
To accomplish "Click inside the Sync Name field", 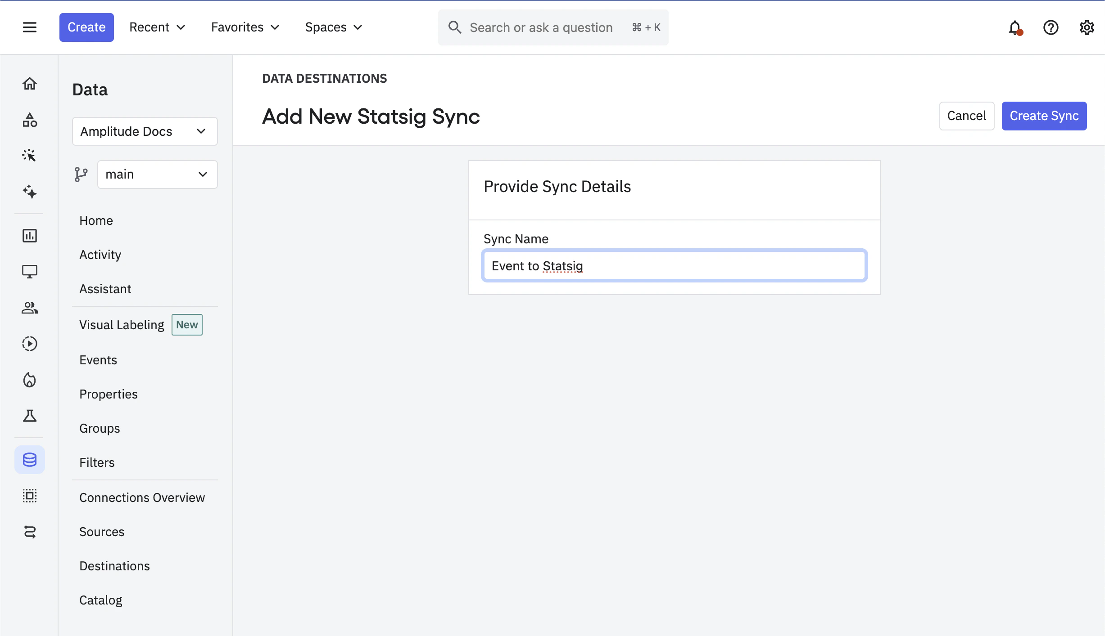I will coord(674,265).
